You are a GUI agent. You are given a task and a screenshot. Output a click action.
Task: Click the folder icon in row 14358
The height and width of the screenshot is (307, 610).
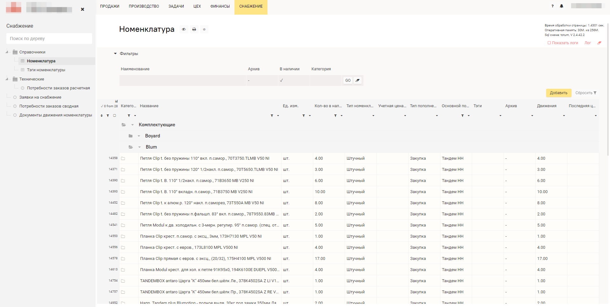[123, 158]
